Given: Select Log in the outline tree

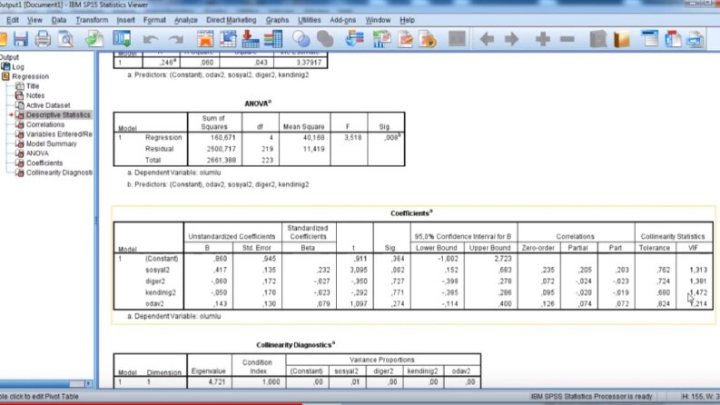Looking at the screenshot, I should click(18, 67).
